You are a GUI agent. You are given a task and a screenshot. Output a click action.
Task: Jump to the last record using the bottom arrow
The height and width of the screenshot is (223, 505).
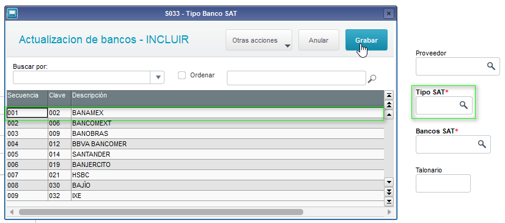pos(389,202)
